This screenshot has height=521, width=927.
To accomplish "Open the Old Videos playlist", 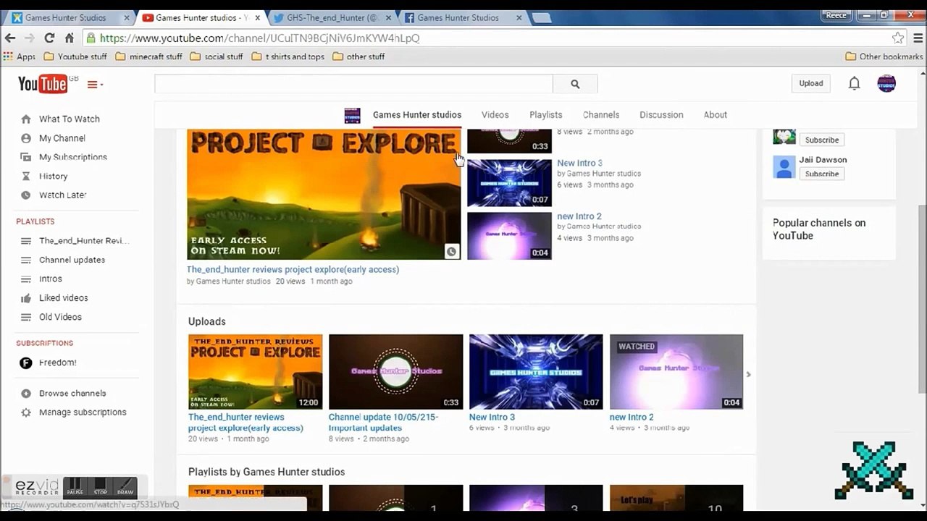I will (x=60, y=317).
